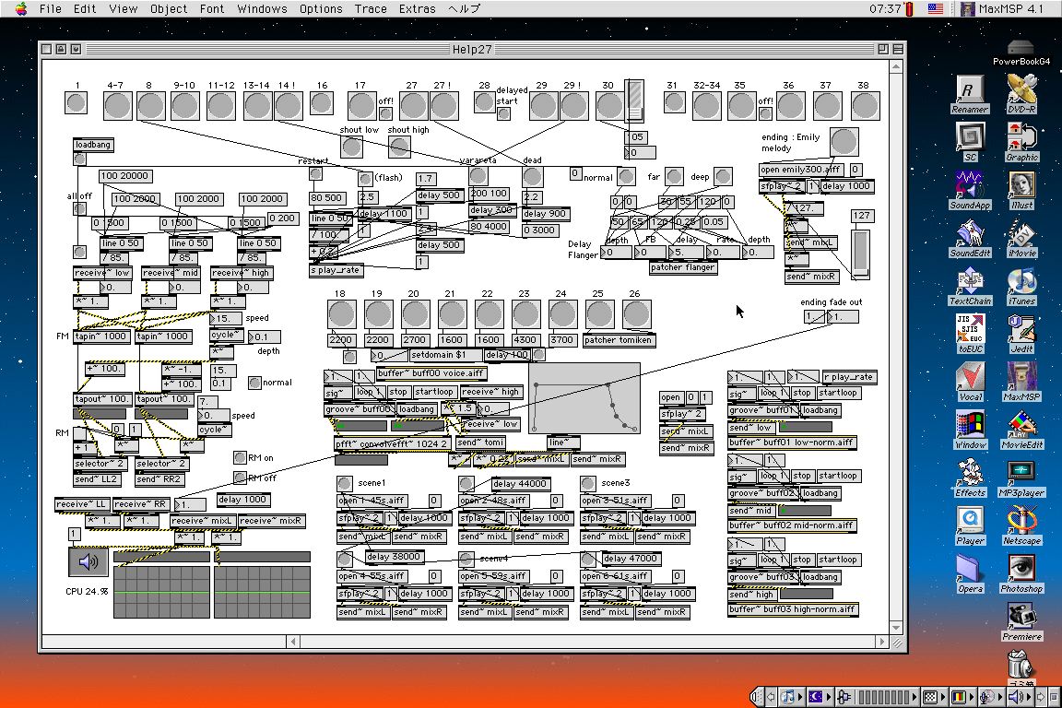Toggle the 'RM off' button

point(240,478)
